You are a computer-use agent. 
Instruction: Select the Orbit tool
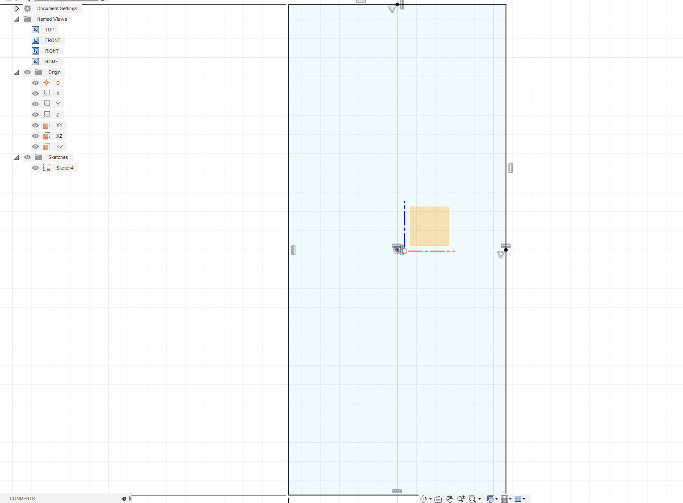click(x=423, y=499)
